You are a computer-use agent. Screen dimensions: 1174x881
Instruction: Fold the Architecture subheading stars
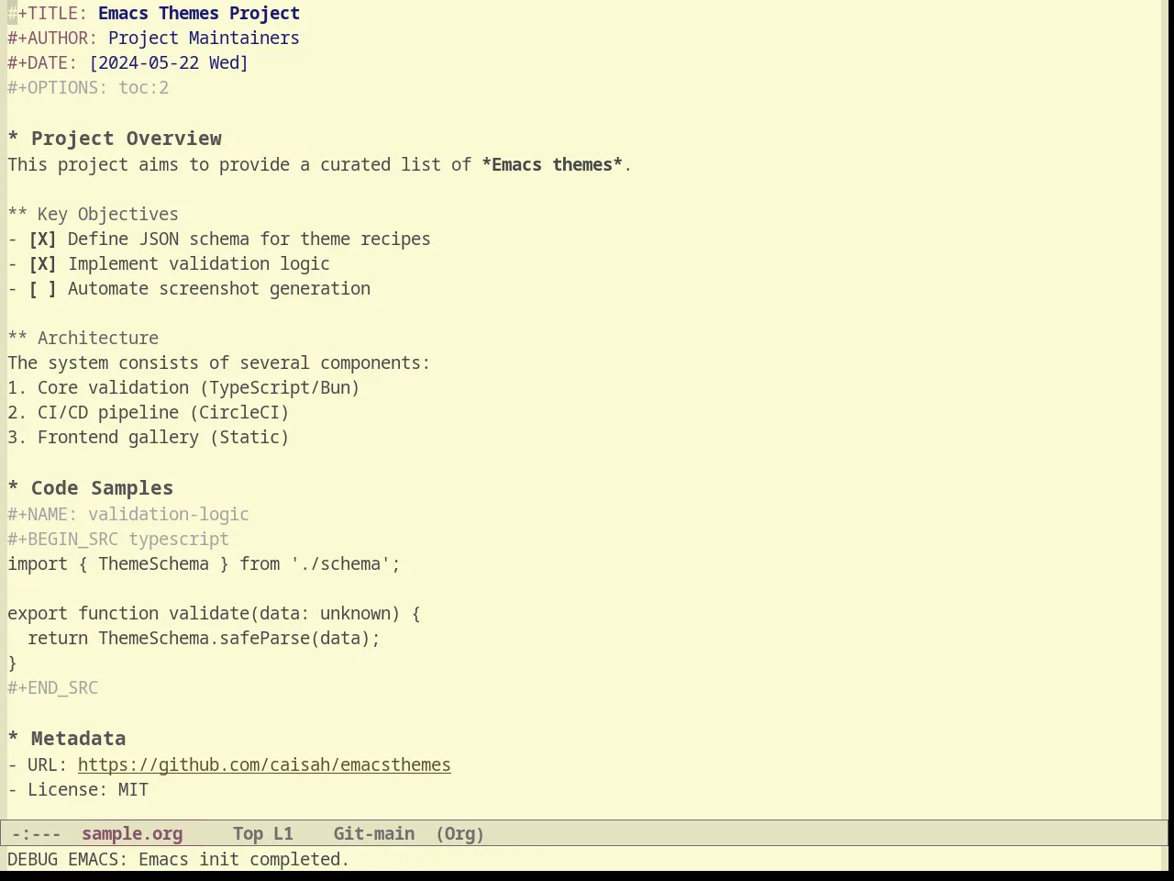coord(17,339)
